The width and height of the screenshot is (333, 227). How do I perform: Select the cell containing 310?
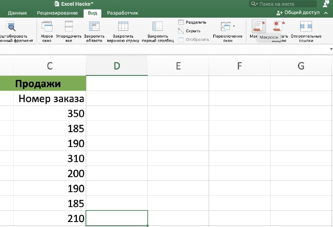[50, 159]
